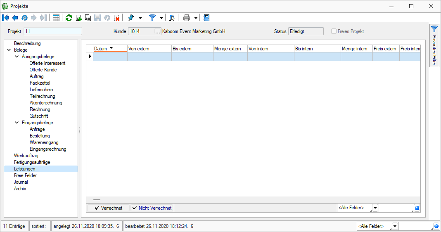
Task: Click the Menge extern column header
Action: pos(230,49)
